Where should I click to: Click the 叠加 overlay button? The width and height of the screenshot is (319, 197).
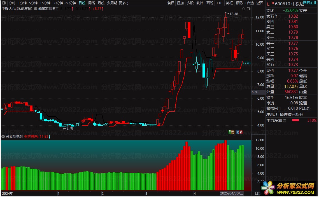(x=180, y=3)
